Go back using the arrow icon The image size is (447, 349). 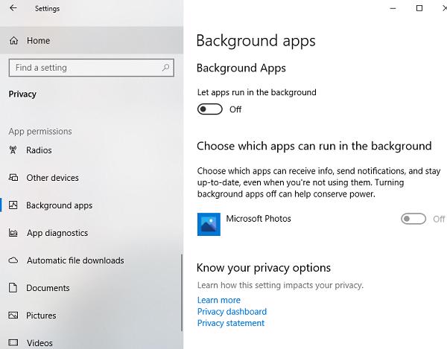pos(13,8)
